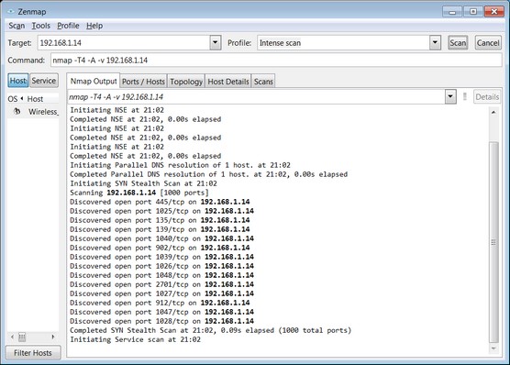Click 'Initiating SYN Stealth Scan at 21:02' line
Screen dimensions: 510x365
[x=143, y=183]
